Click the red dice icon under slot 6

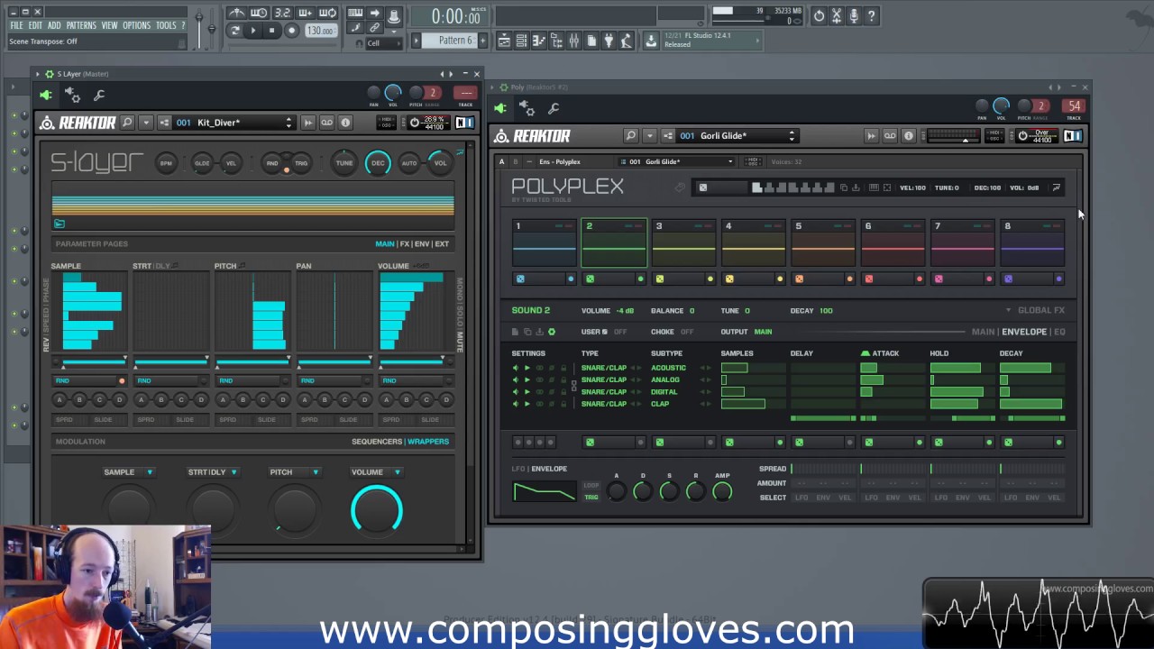click(869, 279)
